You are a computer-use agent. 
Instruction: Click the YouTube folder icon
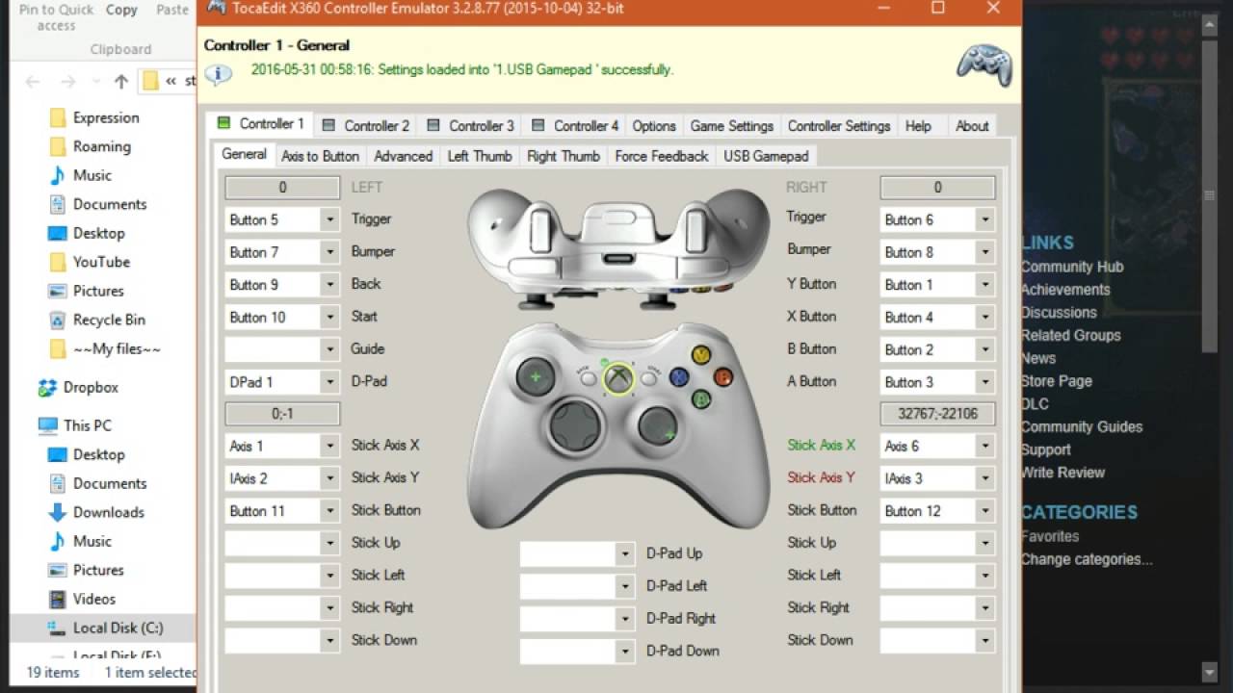click(x=57, y=262)
